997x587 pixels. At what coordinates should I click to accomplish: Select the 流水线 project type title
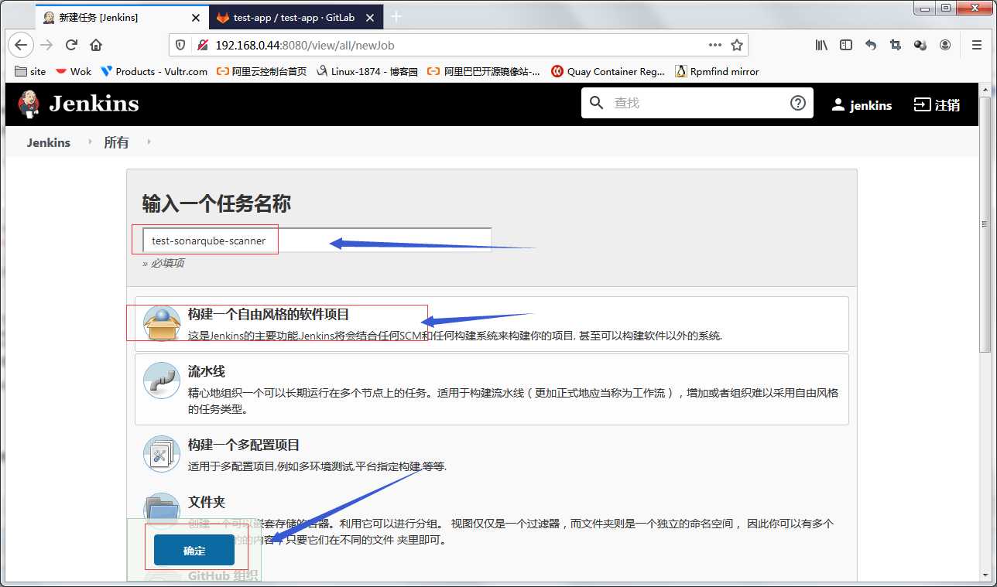click(x=207, y=371)
